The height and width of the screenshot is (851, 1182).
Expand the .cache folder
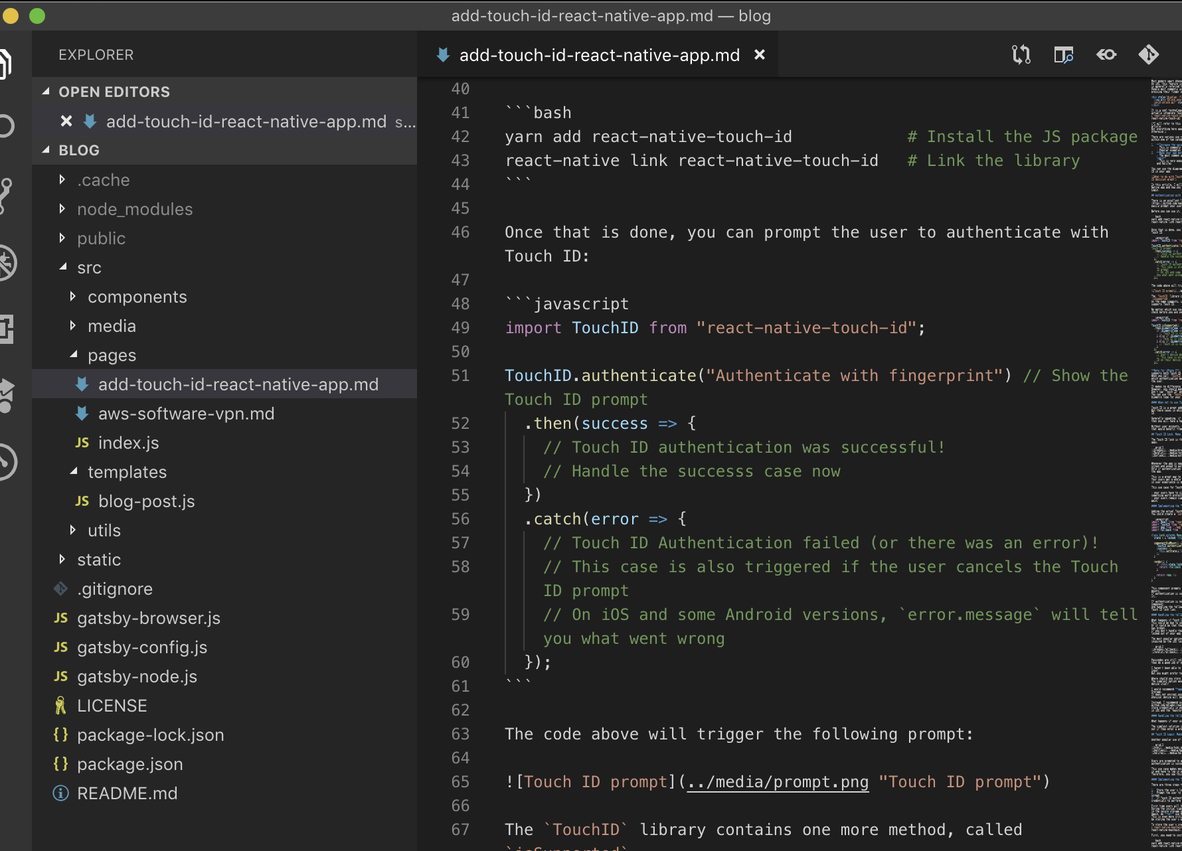[62, 179]
